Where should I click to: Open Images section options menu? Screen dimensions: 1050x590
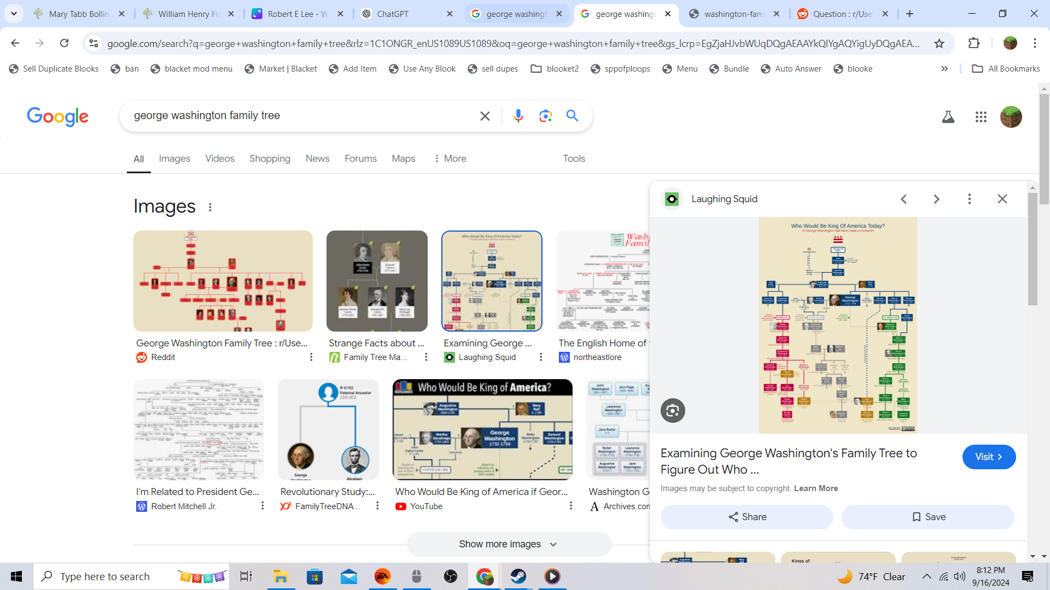tap(210, 207)
